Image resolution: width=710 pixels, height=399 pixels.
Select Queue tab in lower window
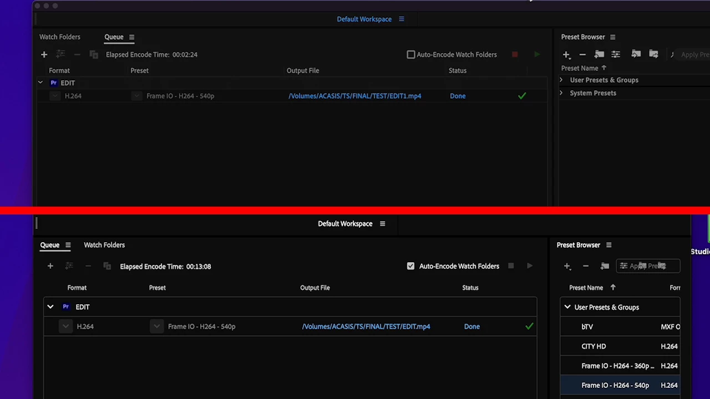pos(50,245)
